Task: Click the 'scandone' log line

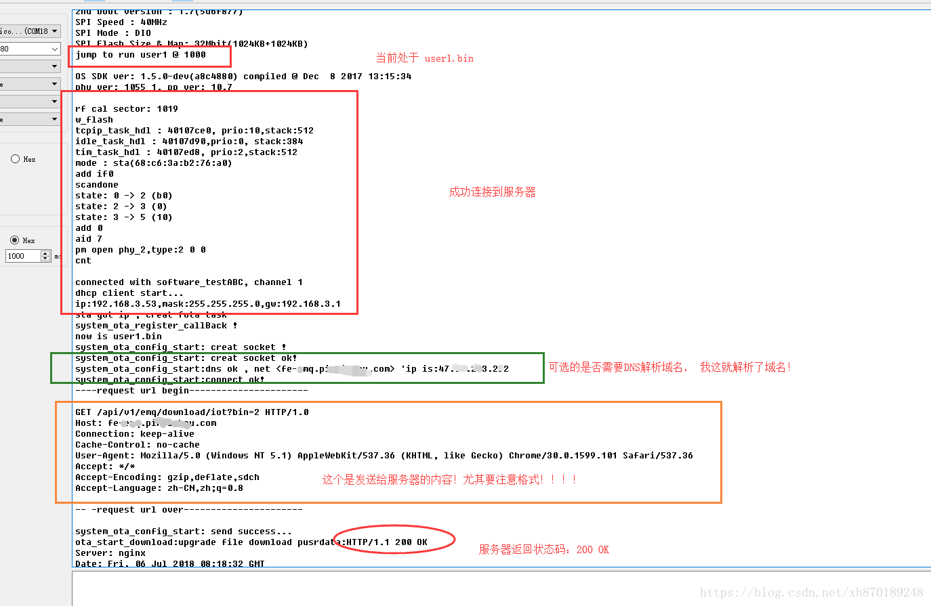Action: pyautogui.click(x=97, y=185)
